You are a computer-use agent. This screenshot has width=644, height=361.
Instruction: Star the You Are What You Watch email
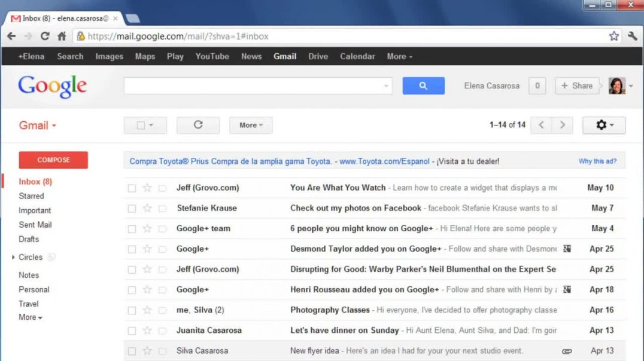(147, 188)
